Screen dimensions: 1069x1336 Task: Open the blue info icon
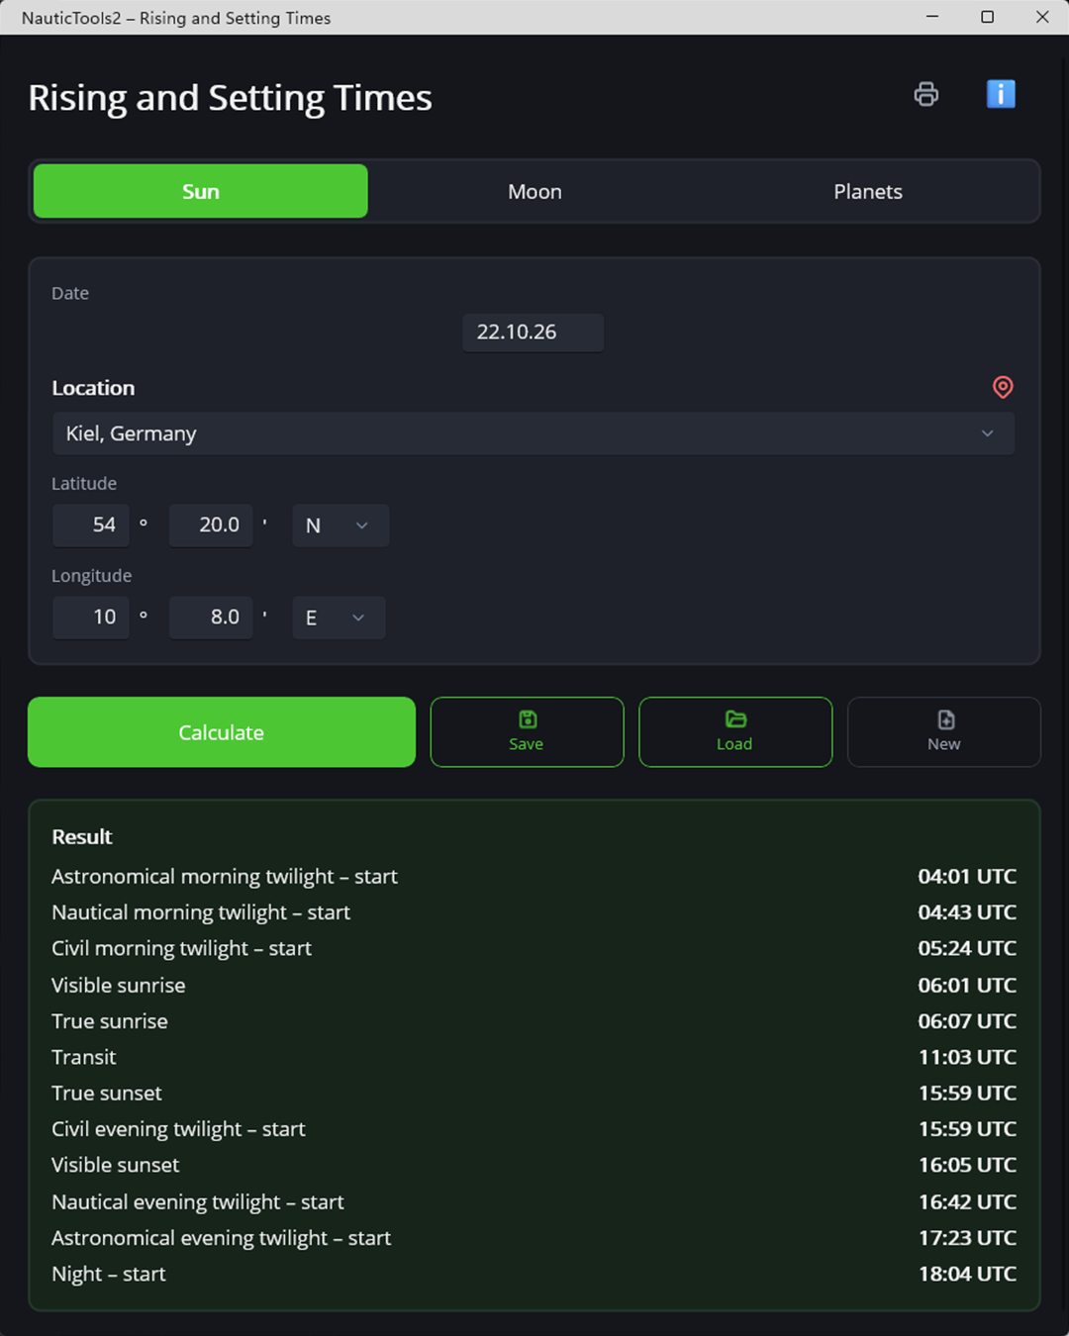tap(1001, 94)
